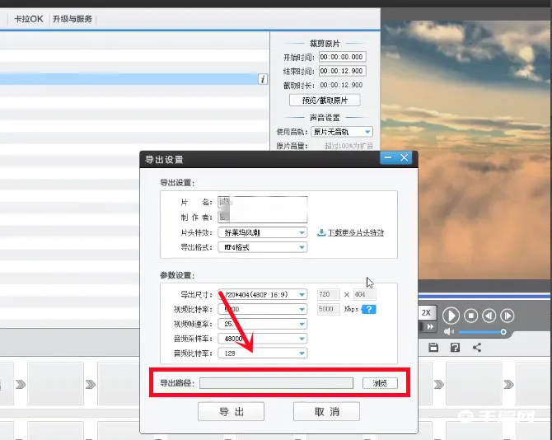Click the save-as disk with question icon
552x440 pixels.
click(x=455, y=348)
